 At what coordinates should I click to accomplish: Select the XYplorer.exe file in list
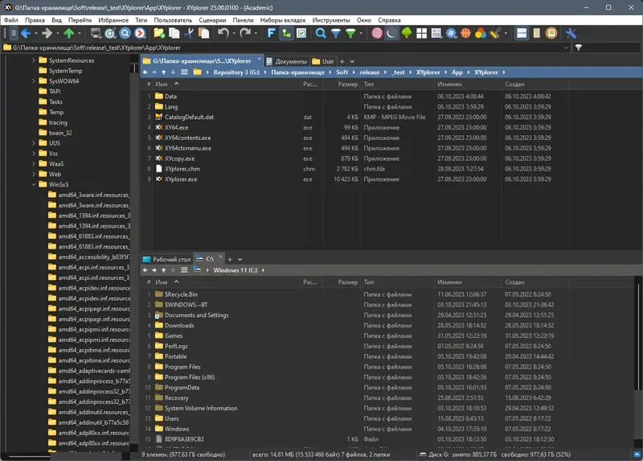point(181,179)
